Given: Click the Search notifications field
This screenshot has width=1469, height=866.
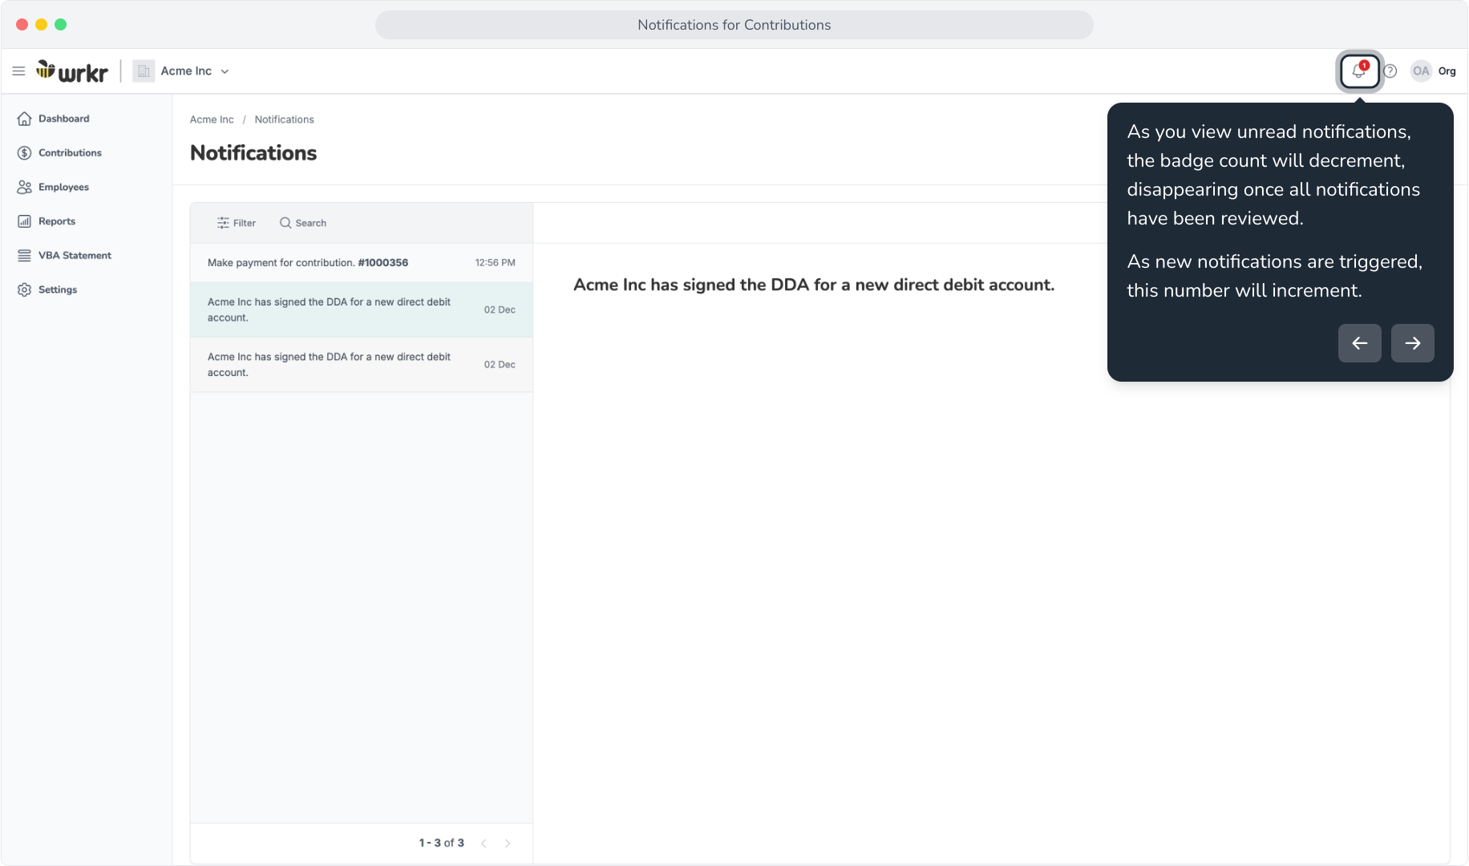Looking at the screenshot, I should point(303,223).
